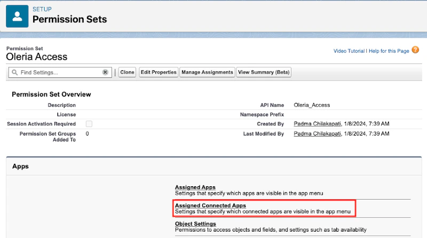Open View Summary (Beta)
Viewport: 427px width, 238px height.
tap(264, 72)
